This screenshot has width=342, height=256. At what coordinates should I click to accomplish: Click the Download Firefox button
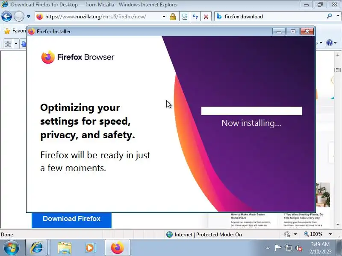click(71, 220)
